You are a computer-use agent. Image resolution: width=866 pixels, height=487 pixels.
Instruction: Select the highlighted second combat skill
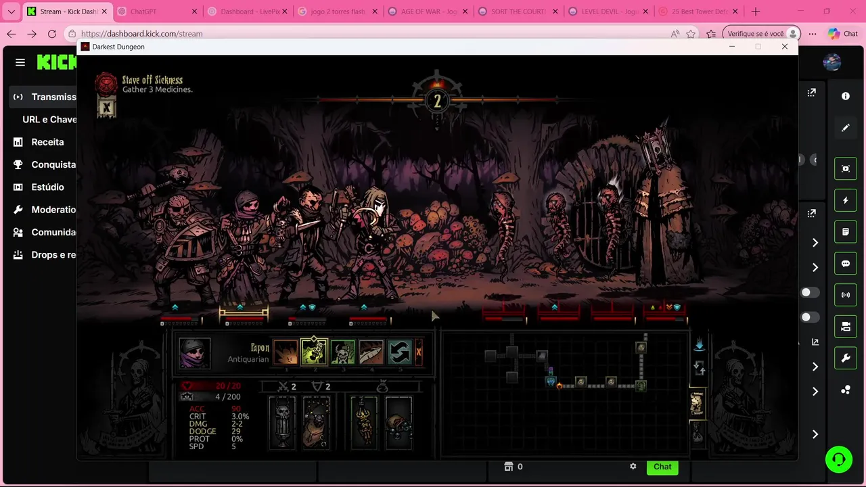314,352
